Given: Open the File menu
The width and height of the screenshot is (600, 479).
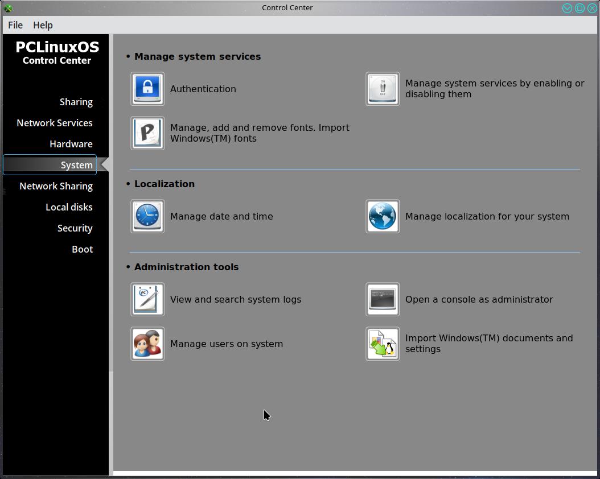Looking at the screenshot, I should tap(15, 25).
